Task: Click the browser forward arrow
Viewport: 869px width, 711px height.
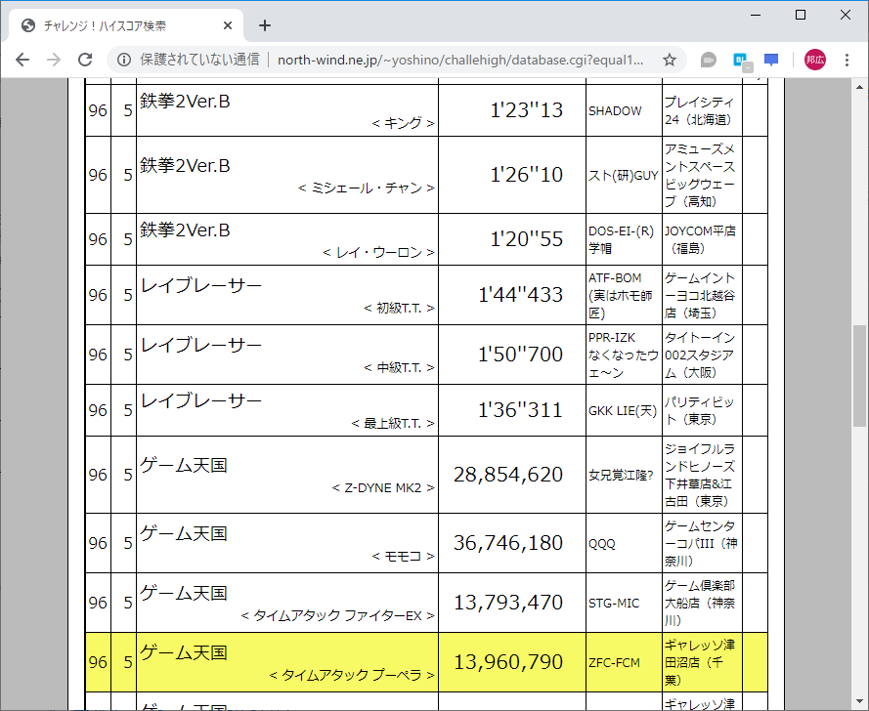Action: point(54,60)
